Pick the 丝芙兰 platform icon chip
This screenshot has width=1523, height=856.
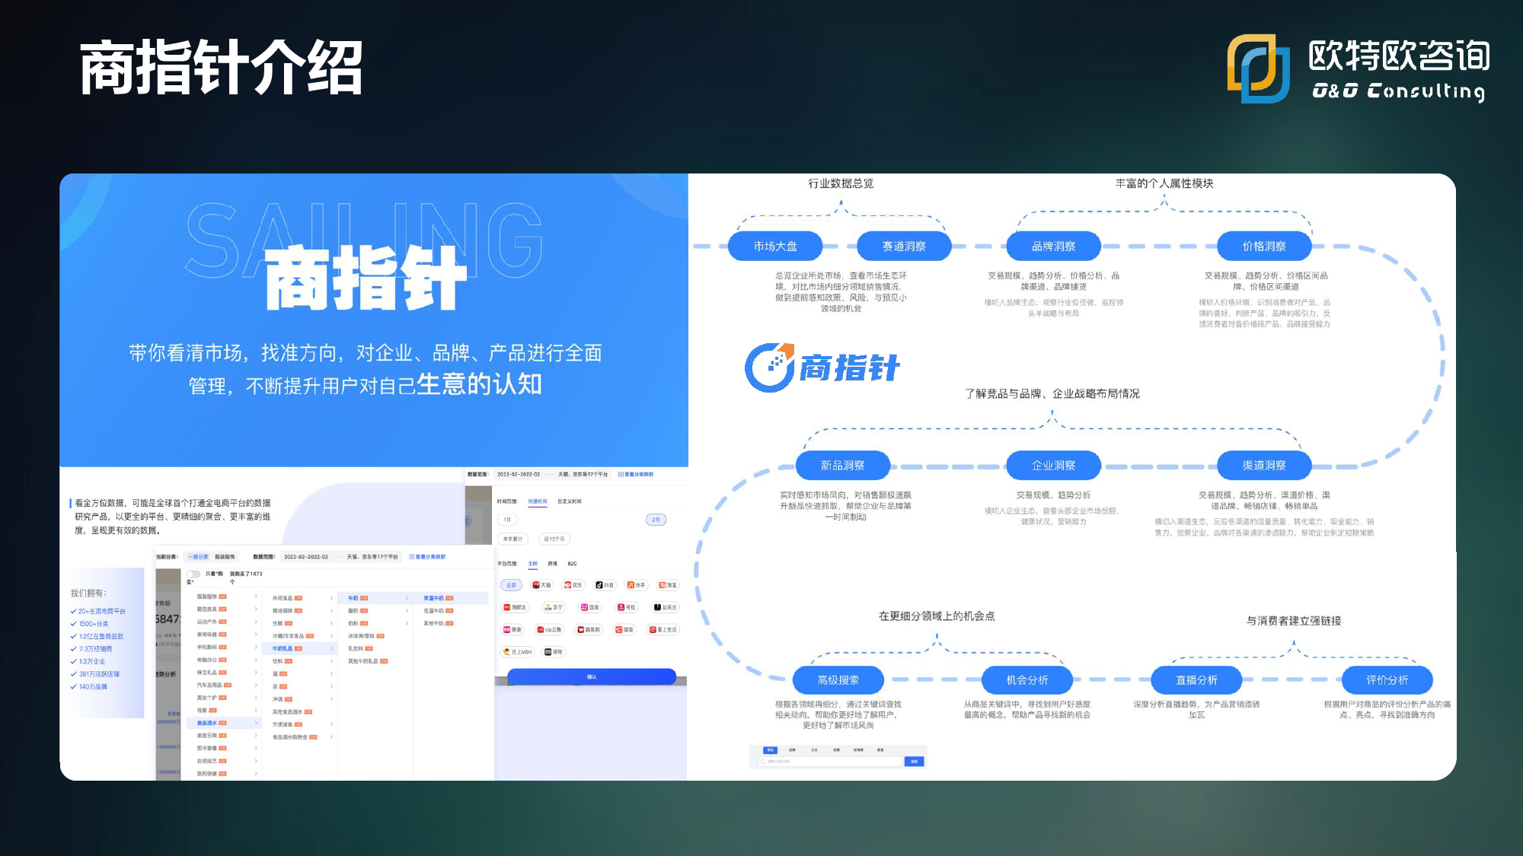(x=666, y=607)
